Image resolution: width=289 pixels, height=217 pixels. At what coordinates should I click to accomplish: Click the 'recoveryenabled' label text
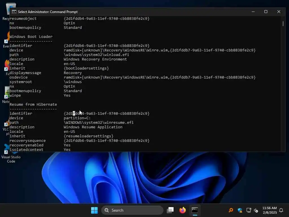[x=26, y=145]
